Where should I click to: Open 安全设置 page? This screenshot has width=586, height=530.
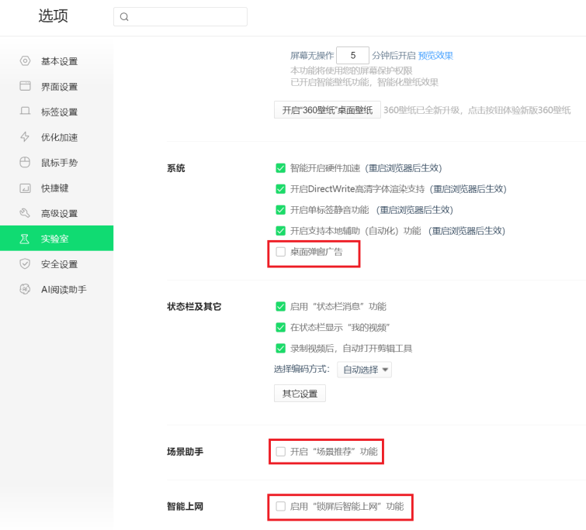[57, 264]
